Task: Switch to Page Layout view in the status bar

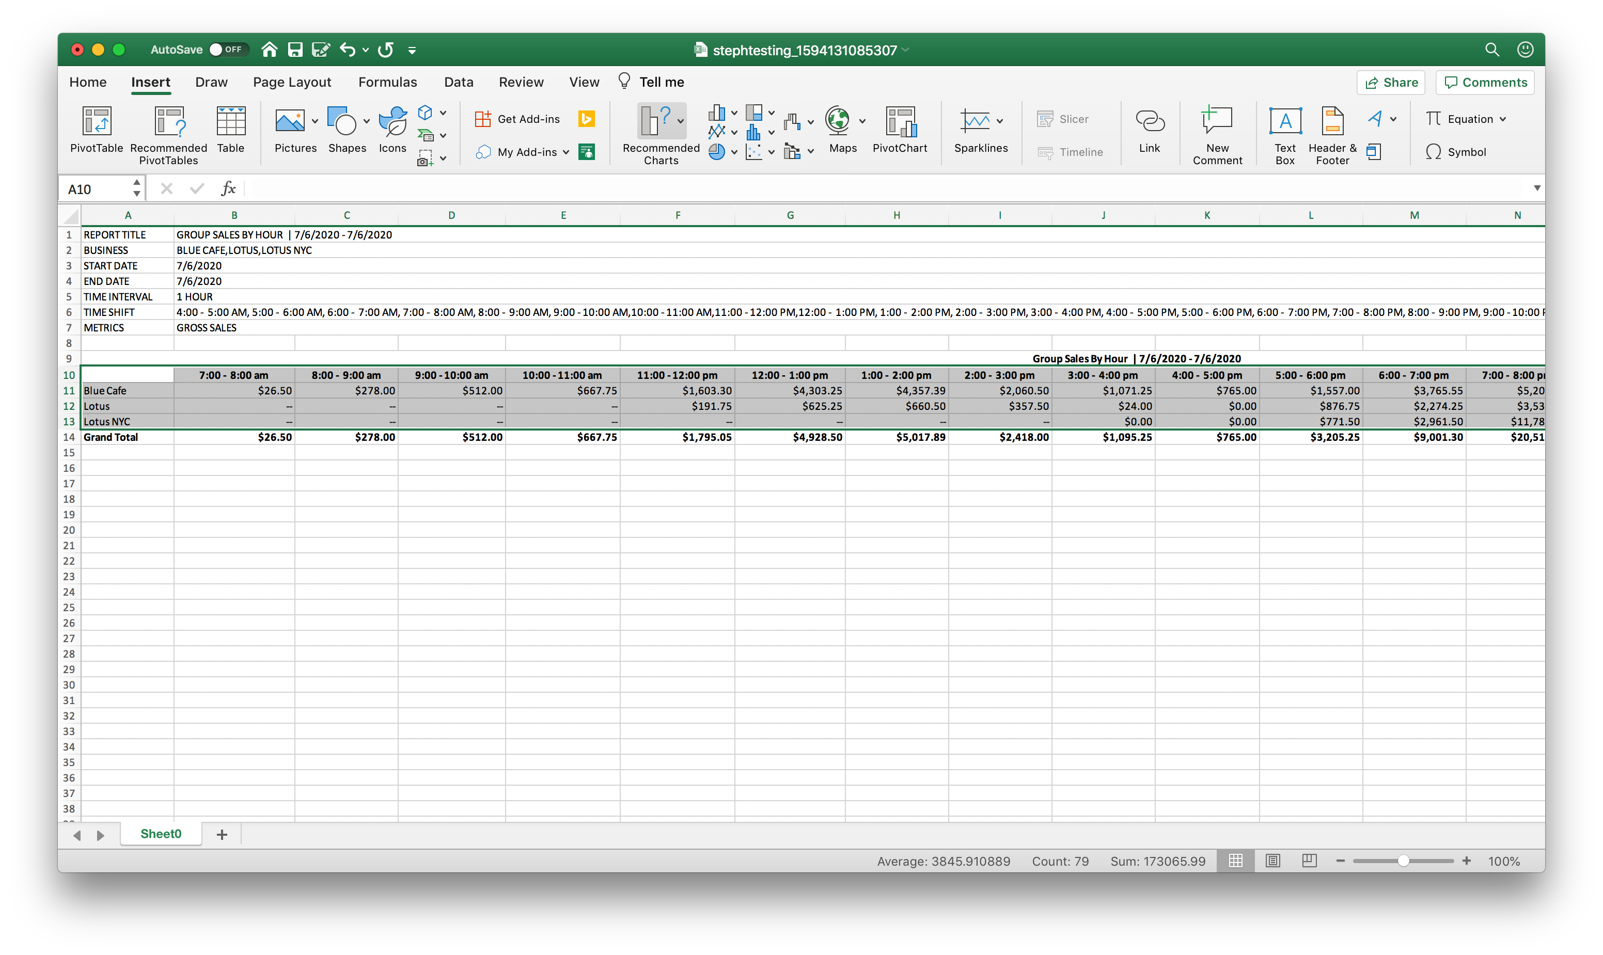Action: coord(1273,861)
